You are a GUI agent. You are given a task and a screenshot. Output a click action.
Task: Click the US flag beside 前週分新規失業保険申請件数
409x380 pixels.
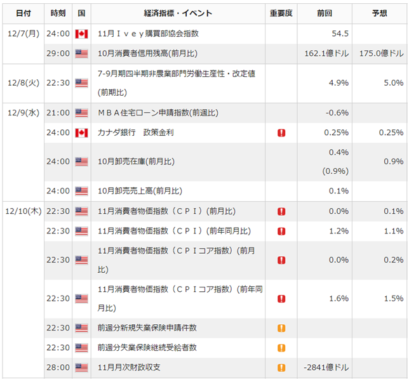point(81,328)
